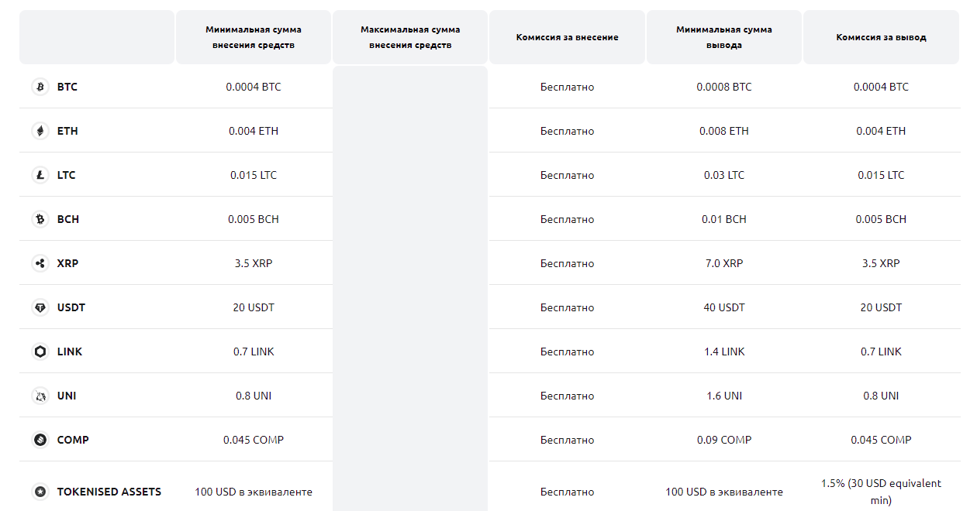Select the 'Минимальная сумма внесения средств' column header
Image resolution: width=977 pixels, height=511 pixels.
(254, 37)
